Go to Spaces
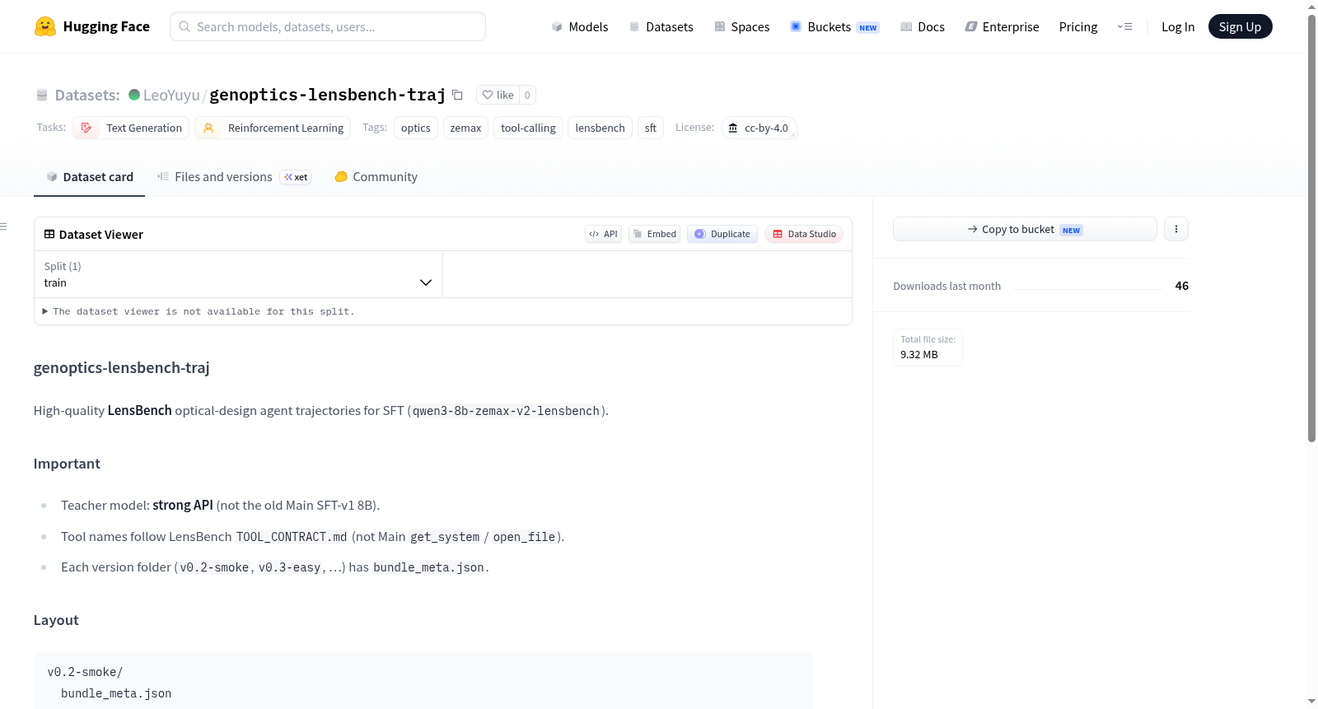Viewport: 1318px width, 709px height. click(742, 26)
